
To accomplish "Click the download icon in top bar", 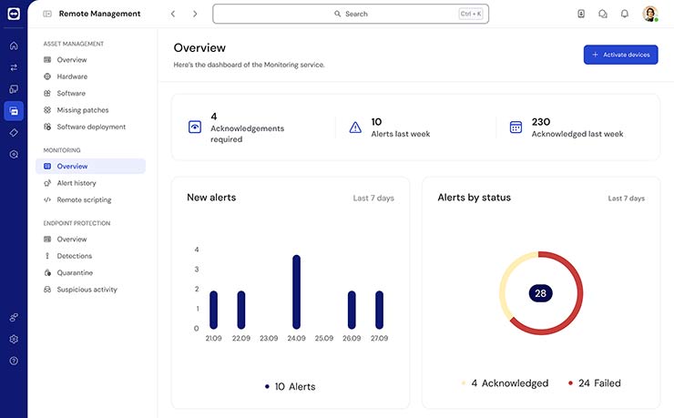I will pyautogui.click(x=581, y=14).
